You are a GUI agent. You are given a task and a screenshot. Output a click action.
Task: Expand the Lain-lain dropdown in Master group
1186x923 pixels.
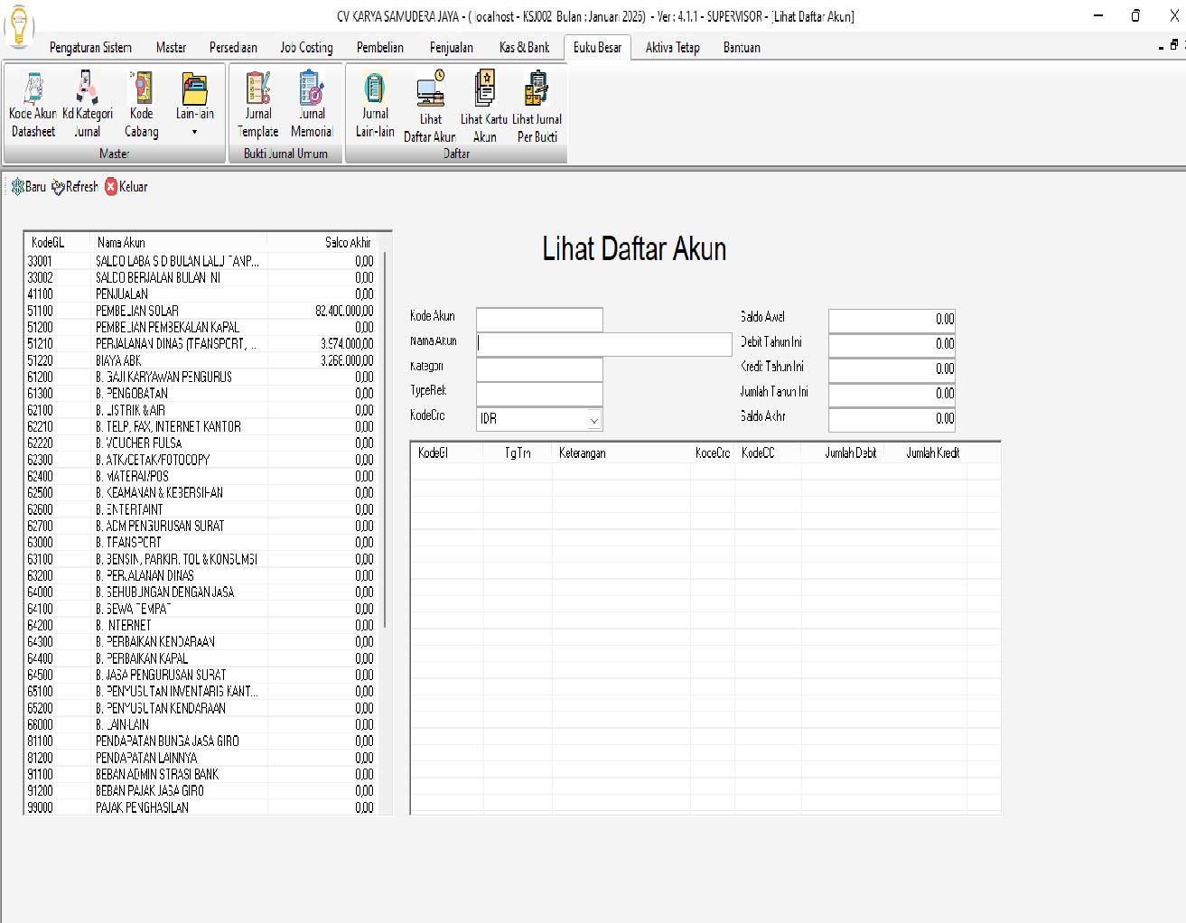pos(194,132)
